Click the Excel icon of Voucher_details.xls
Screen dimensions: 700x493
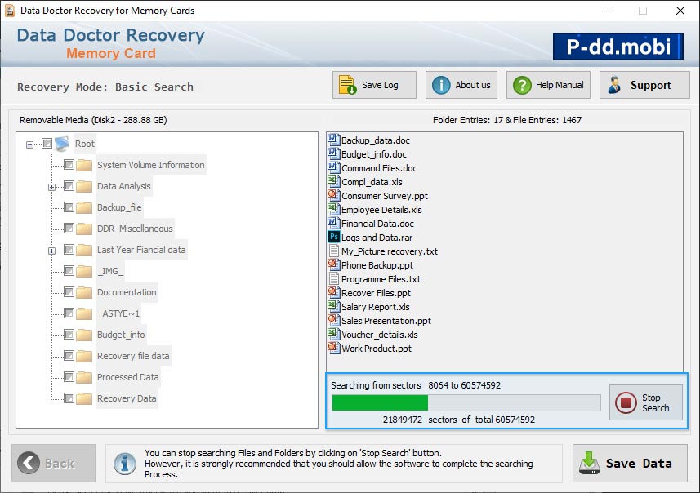333,334
